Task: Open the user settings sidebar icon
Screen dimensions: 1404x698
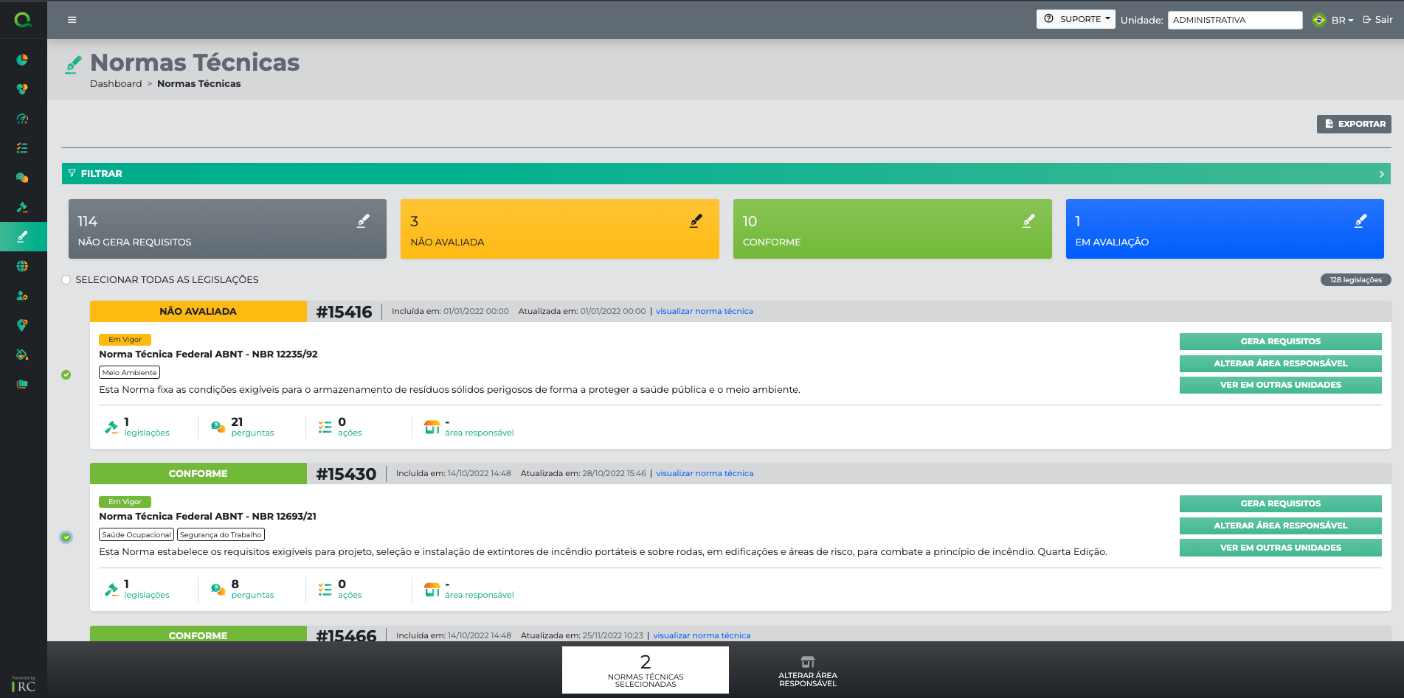Action: 22,296
